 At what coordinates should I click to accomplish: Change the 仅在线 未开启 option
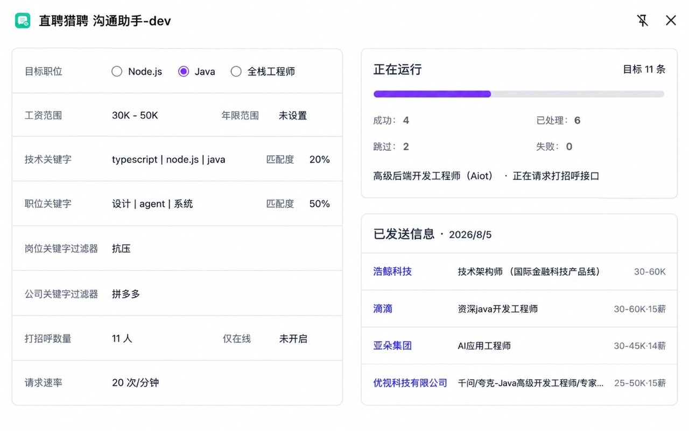pos(293,339)
